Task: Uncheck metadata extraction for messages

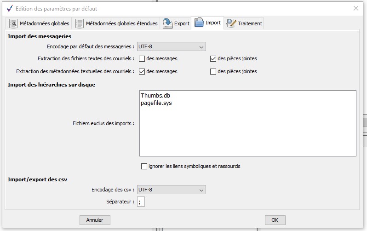Action: point(142,71)
